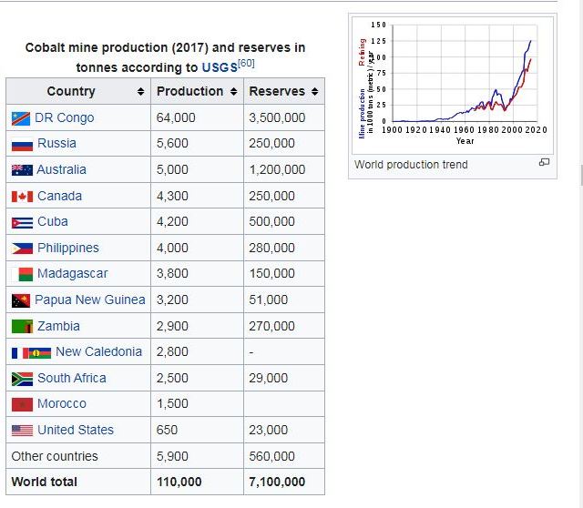
Task: Open the Morocco country page
Action: 62,403
